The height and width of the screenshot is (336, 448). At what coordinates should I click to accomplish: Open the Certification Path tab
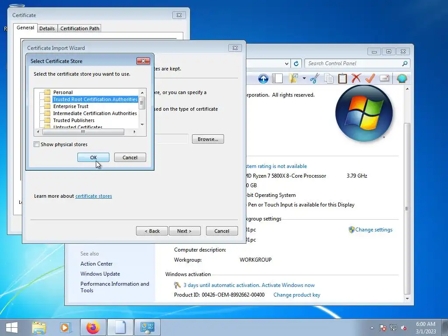80,28
